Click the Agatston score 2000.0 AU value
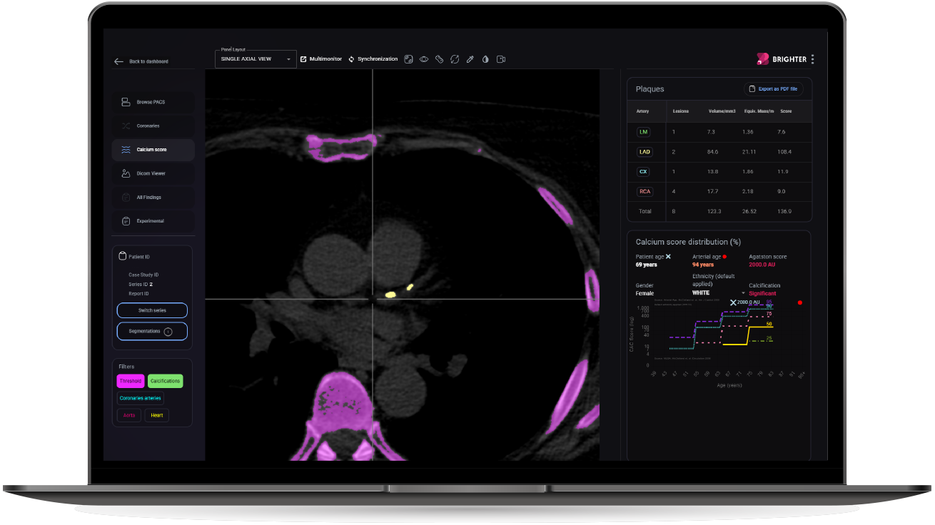 [762, 265]
